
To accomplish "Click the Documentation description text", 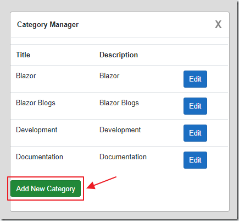I will click(123, 157).
